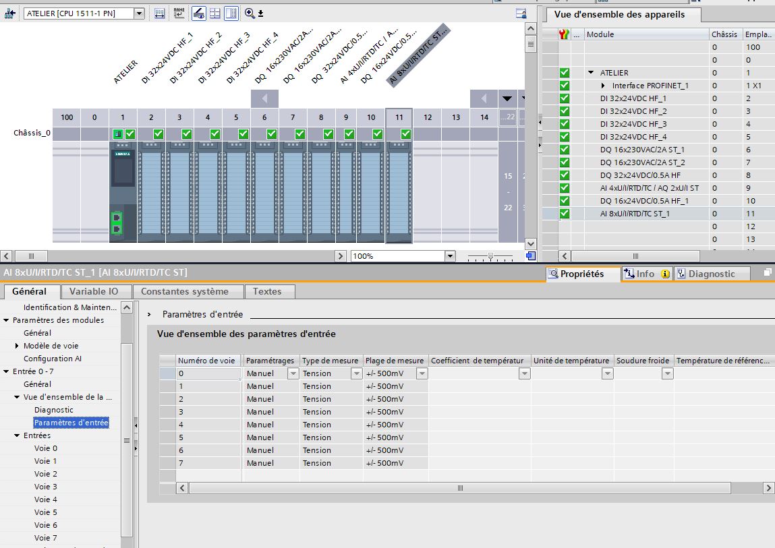Click the overview navigation icon beside zoom slider
The image size is (775, 548).
531,256
